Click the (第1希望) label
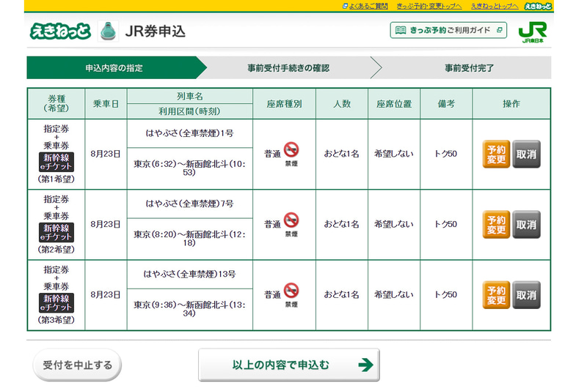The image size is (587, 391). point(56,179)
